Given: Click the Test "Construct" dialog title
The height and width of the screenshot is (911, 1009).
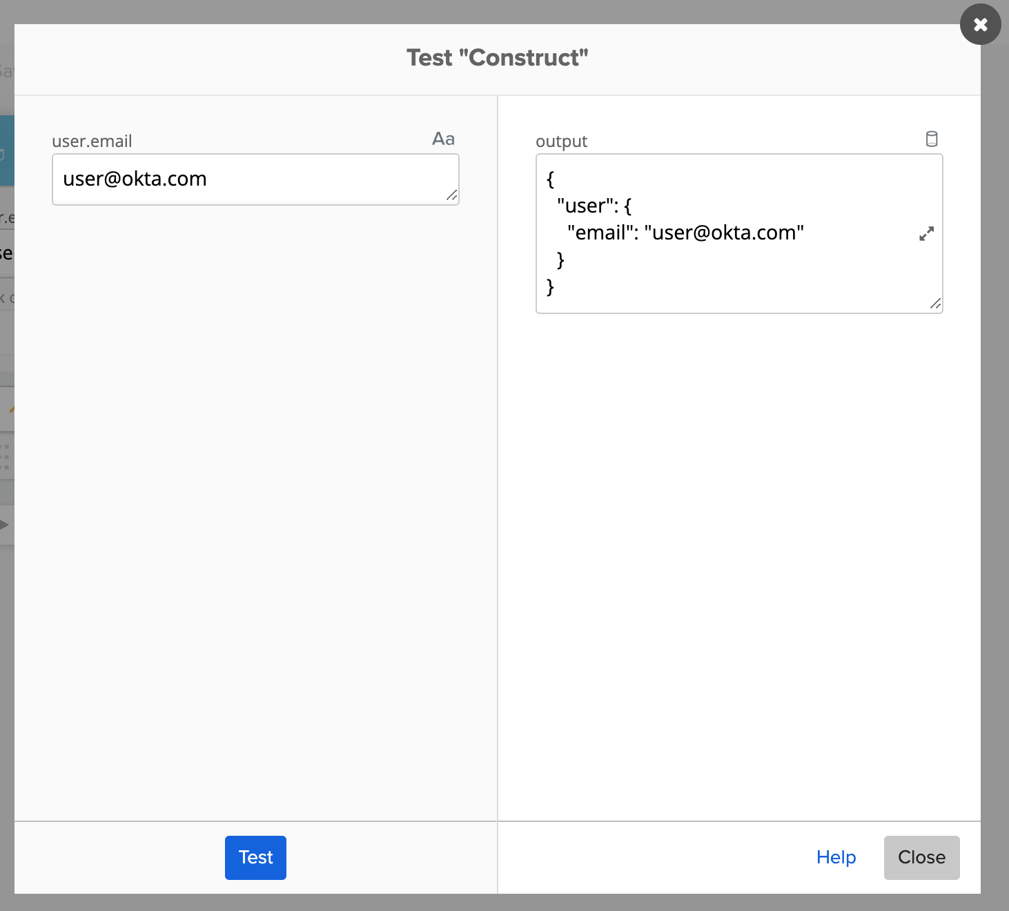Looking at the screenshot, I should click(x=497, y=58).
